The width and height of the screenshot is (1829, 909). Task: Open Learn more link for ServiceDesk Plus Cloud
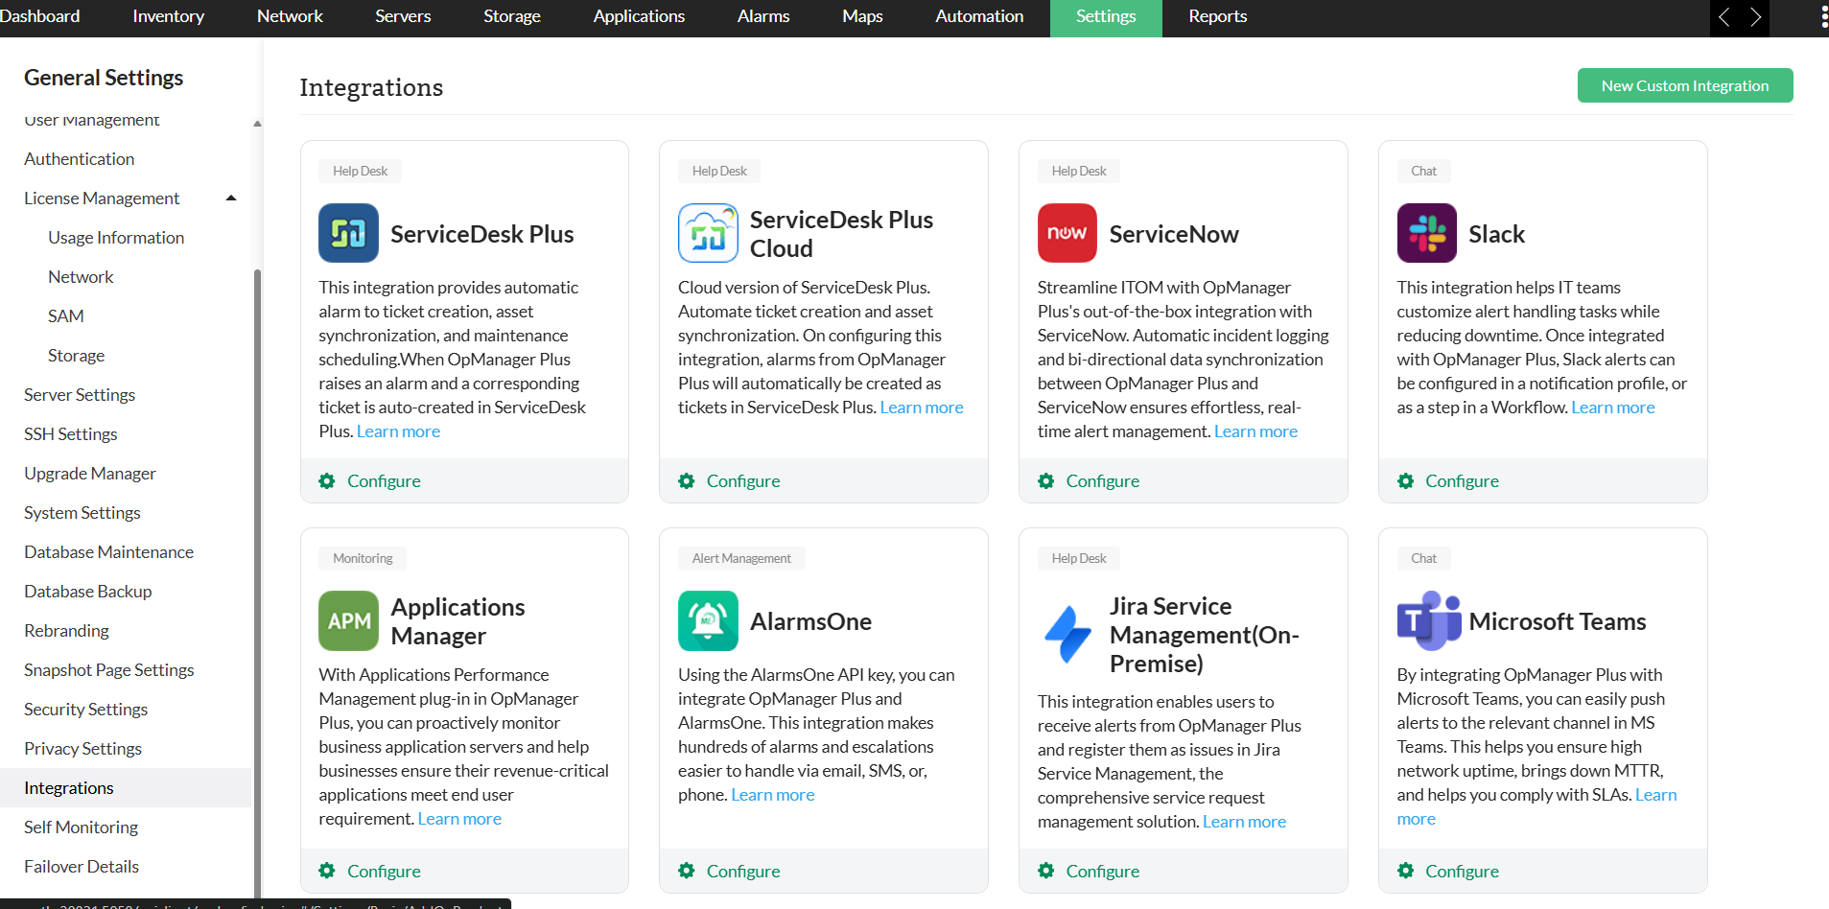pos(922,408)
